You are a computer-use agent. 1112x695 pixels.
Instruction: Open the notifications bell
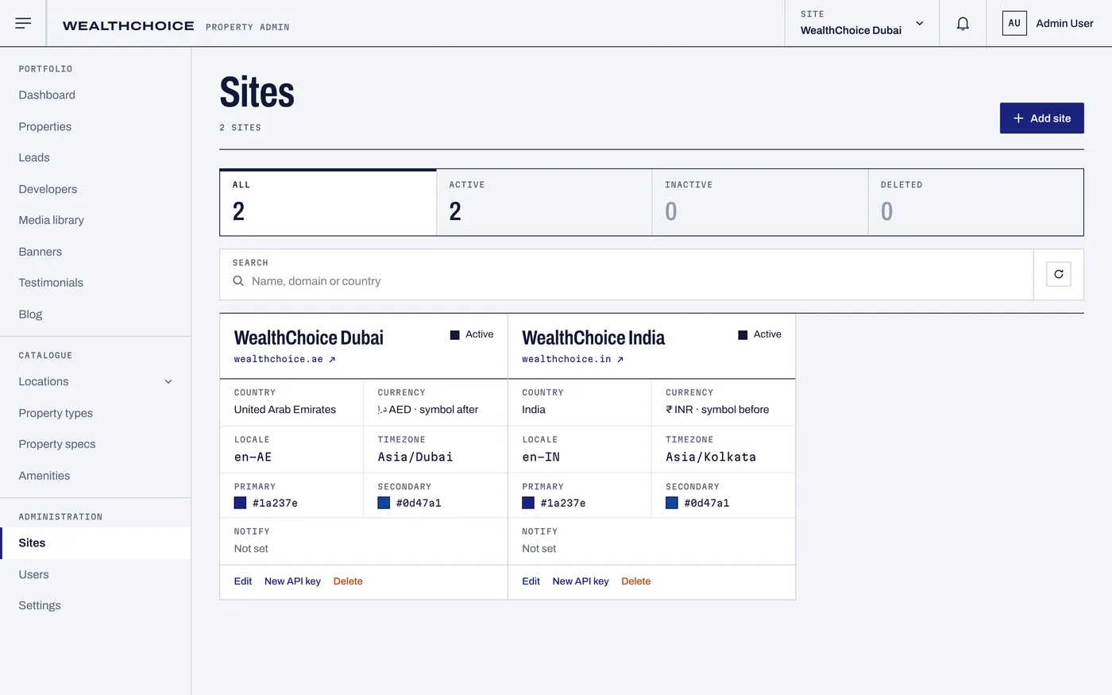963,24
